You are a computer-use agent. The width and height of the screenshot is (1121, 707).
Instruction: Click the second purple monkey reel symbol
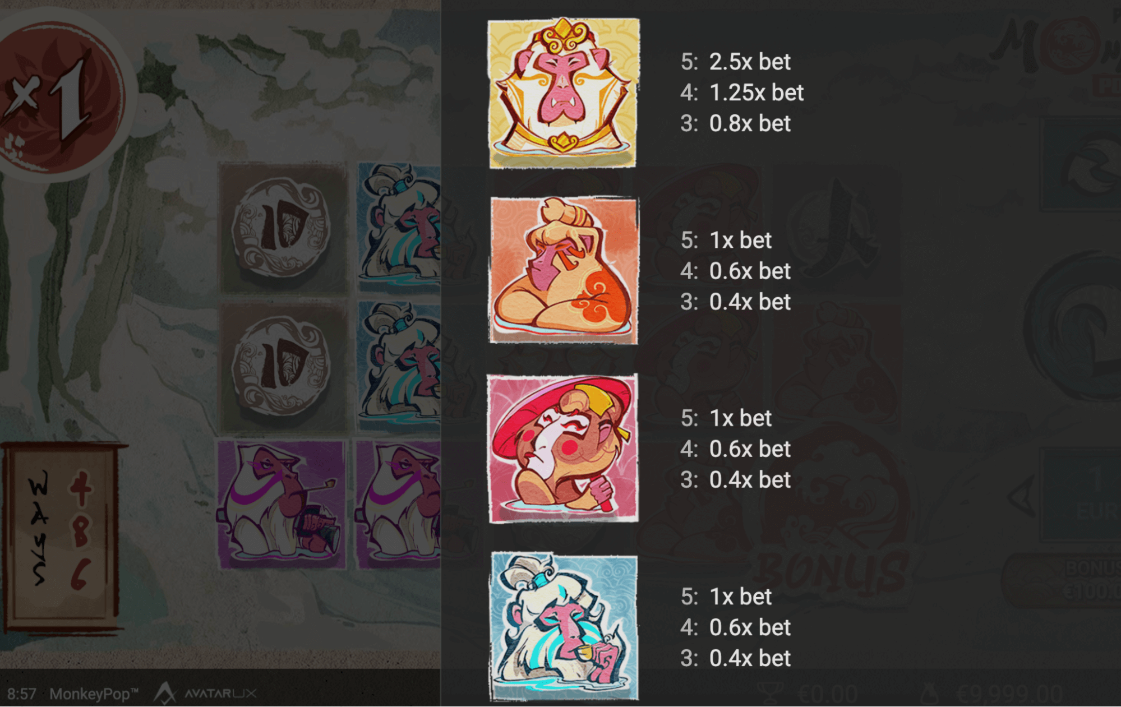point(399,505)
